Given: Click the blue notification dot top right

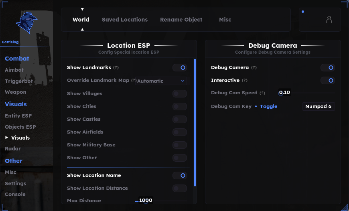Looking at the screenshot, I should pyautogui.click(x=303, y=12).
